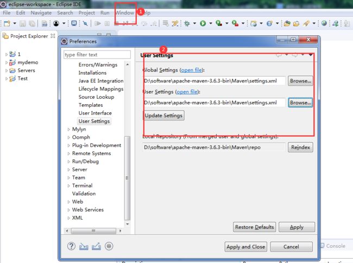Open the Navigate menu

point(41,13)
